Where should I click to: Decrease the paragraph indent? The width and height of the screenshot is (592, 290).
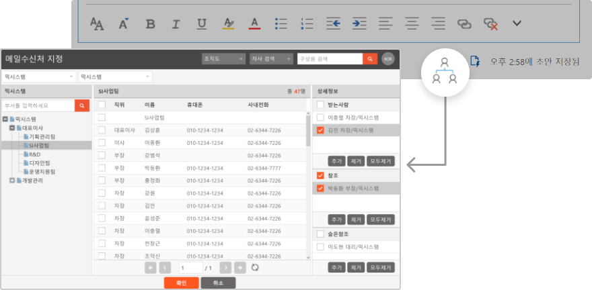[x=334, y=23]
